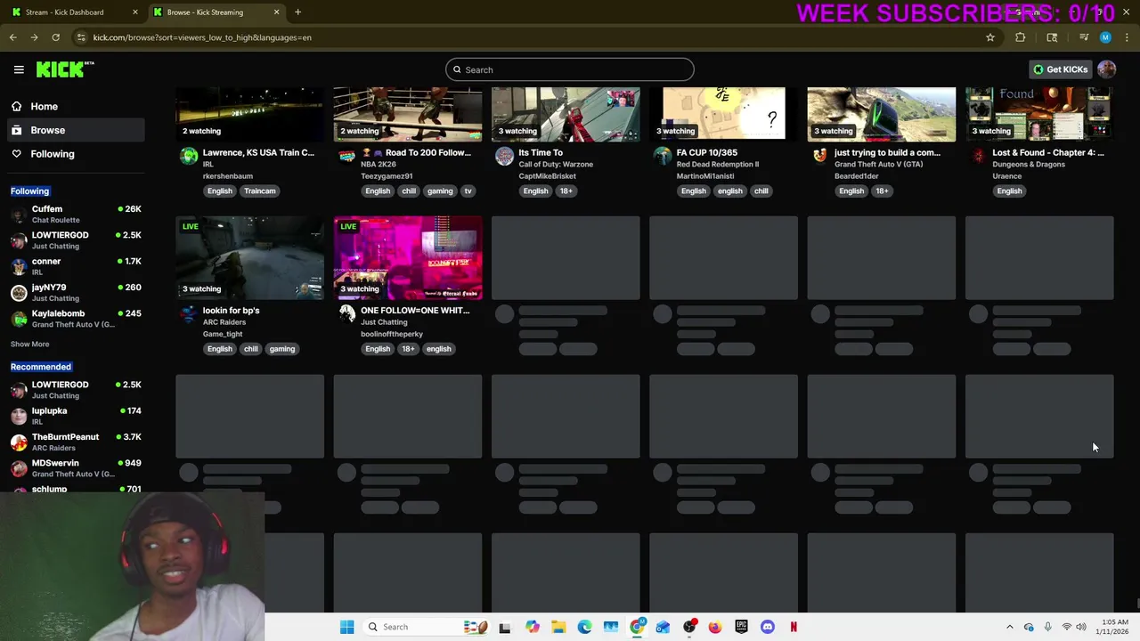The width and height of the screenshot is (1140, 641).
Task: Open Discord from taskbar
Action: (768, 627)
